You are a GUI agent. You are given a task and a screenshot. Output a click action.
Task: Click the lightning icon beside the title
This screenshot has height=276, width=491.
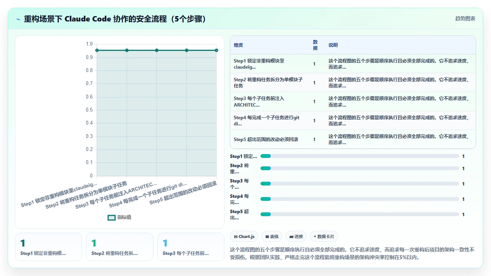coord(18,19)
